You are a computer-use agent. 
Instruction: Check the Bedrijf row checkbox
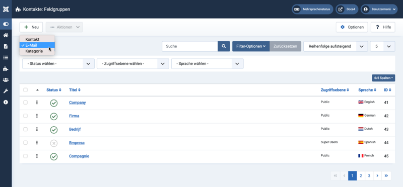(x=26, y=129)
